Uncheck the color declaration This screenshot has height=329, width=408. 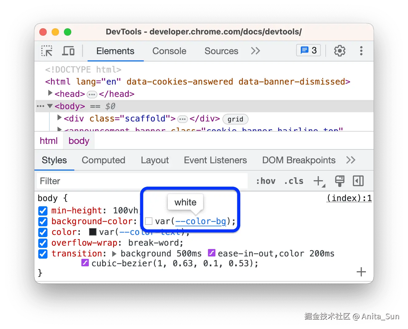(x=43, y=232)
